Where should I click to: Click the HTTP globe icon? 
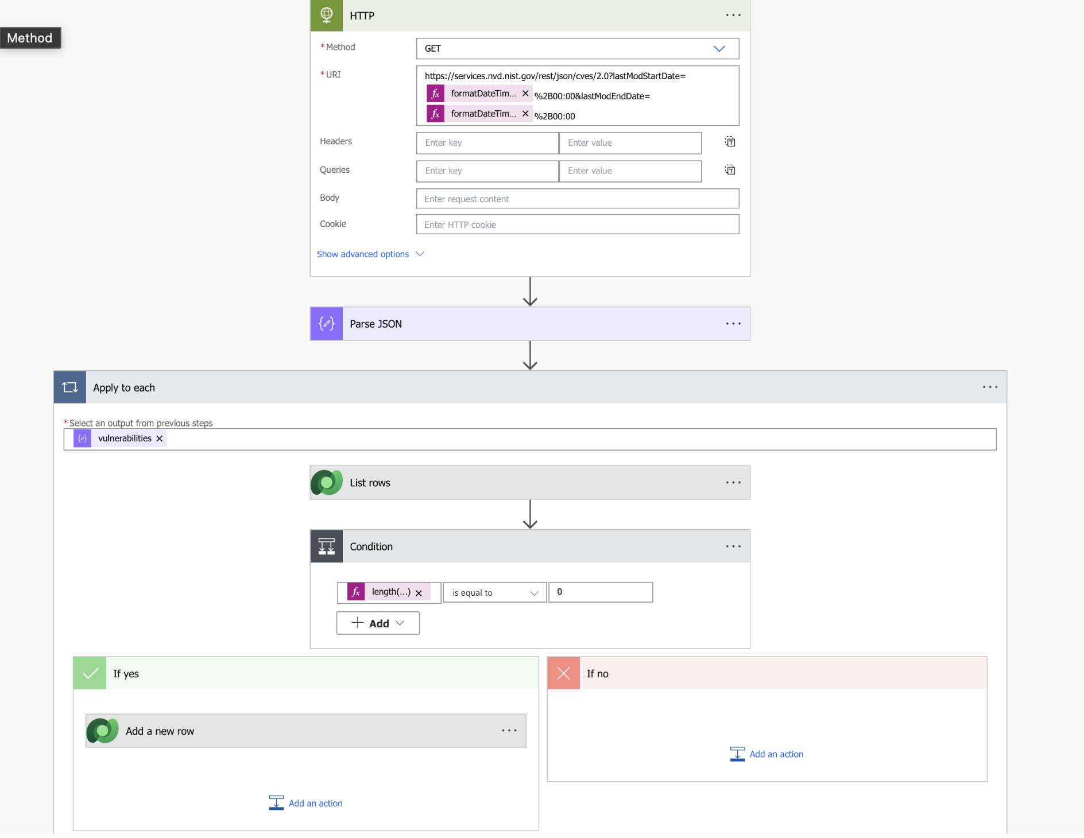pos(326,15)
